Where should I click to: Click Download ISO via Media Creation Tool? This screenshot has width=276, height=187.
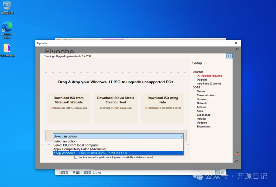(116, 108)
